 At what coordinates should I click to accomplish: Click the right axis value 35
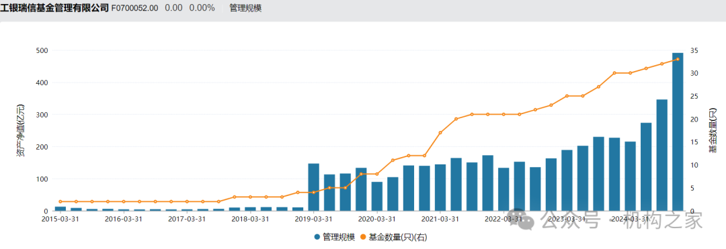[x=694, y=50]
